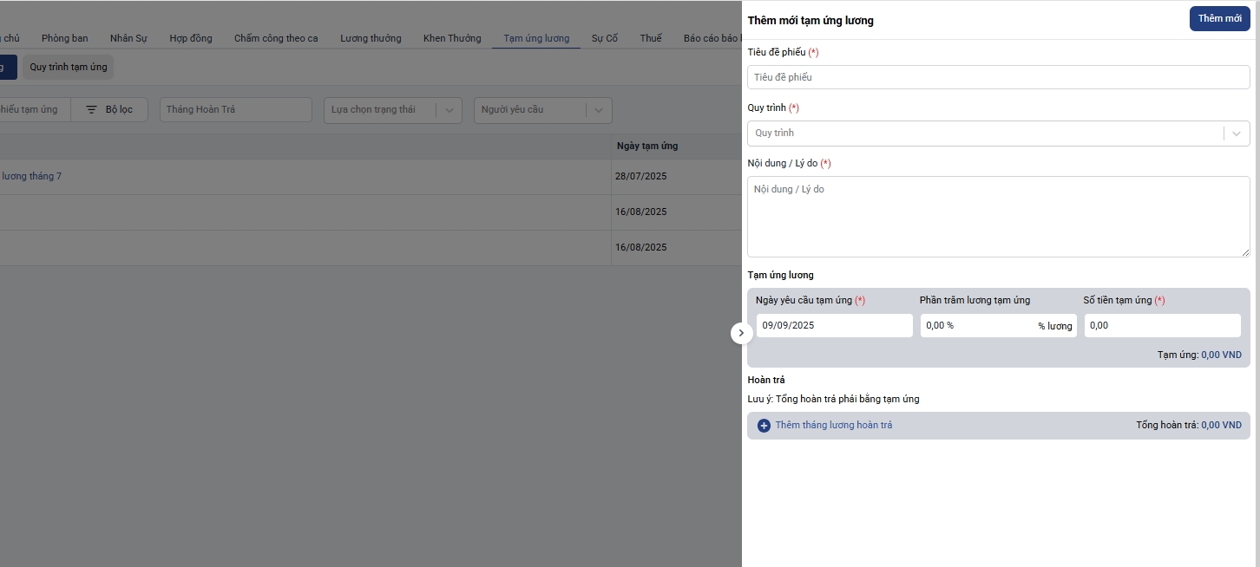Expand the Quy trình dropdown chevron

(1237, 134)
